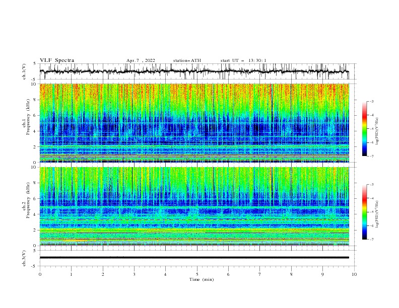Click the ch.1 spectrogram color bar
399x308 pixels.
click(x=364, y=129)
